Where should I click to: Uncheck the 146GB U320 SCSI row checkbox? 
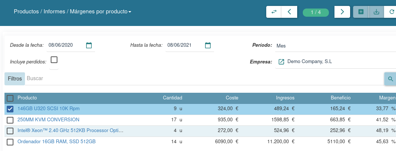click(x=10, y=109)
